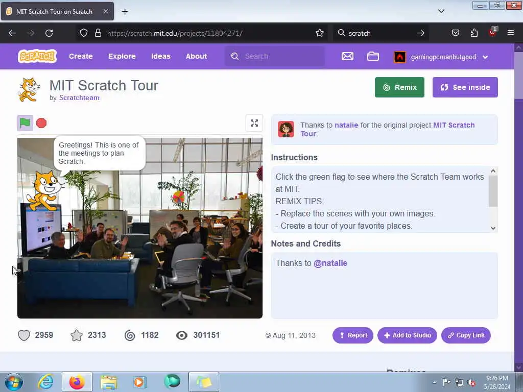Remix this project

coord(399,87)
